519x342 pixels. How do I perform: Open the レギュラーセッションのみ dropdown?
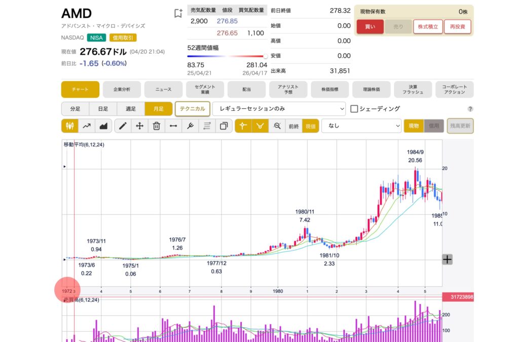click(279, 109)
